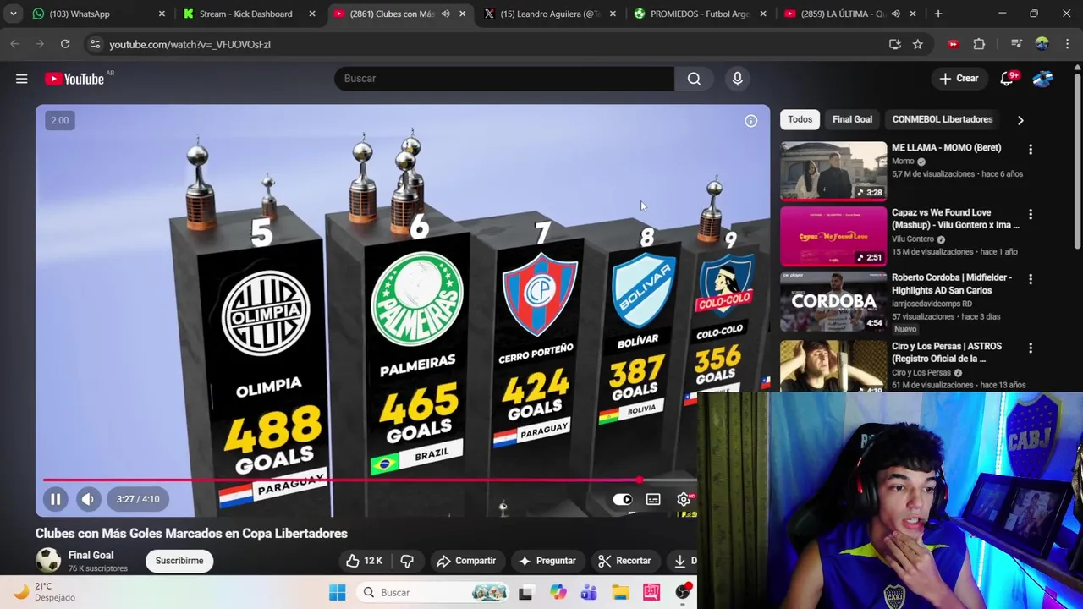The height and width of the screenshot is (609, 1083).
Task: Open Chrome profile avatar
Action: point(1042,44)
